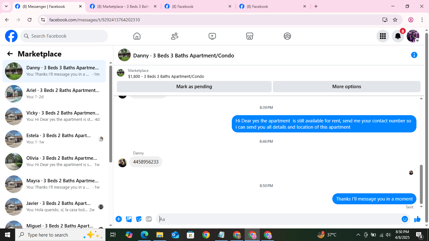Switch to the third browser tab, Facebook
The height and width of the screenshot is (241, 429).
[198, 6]
